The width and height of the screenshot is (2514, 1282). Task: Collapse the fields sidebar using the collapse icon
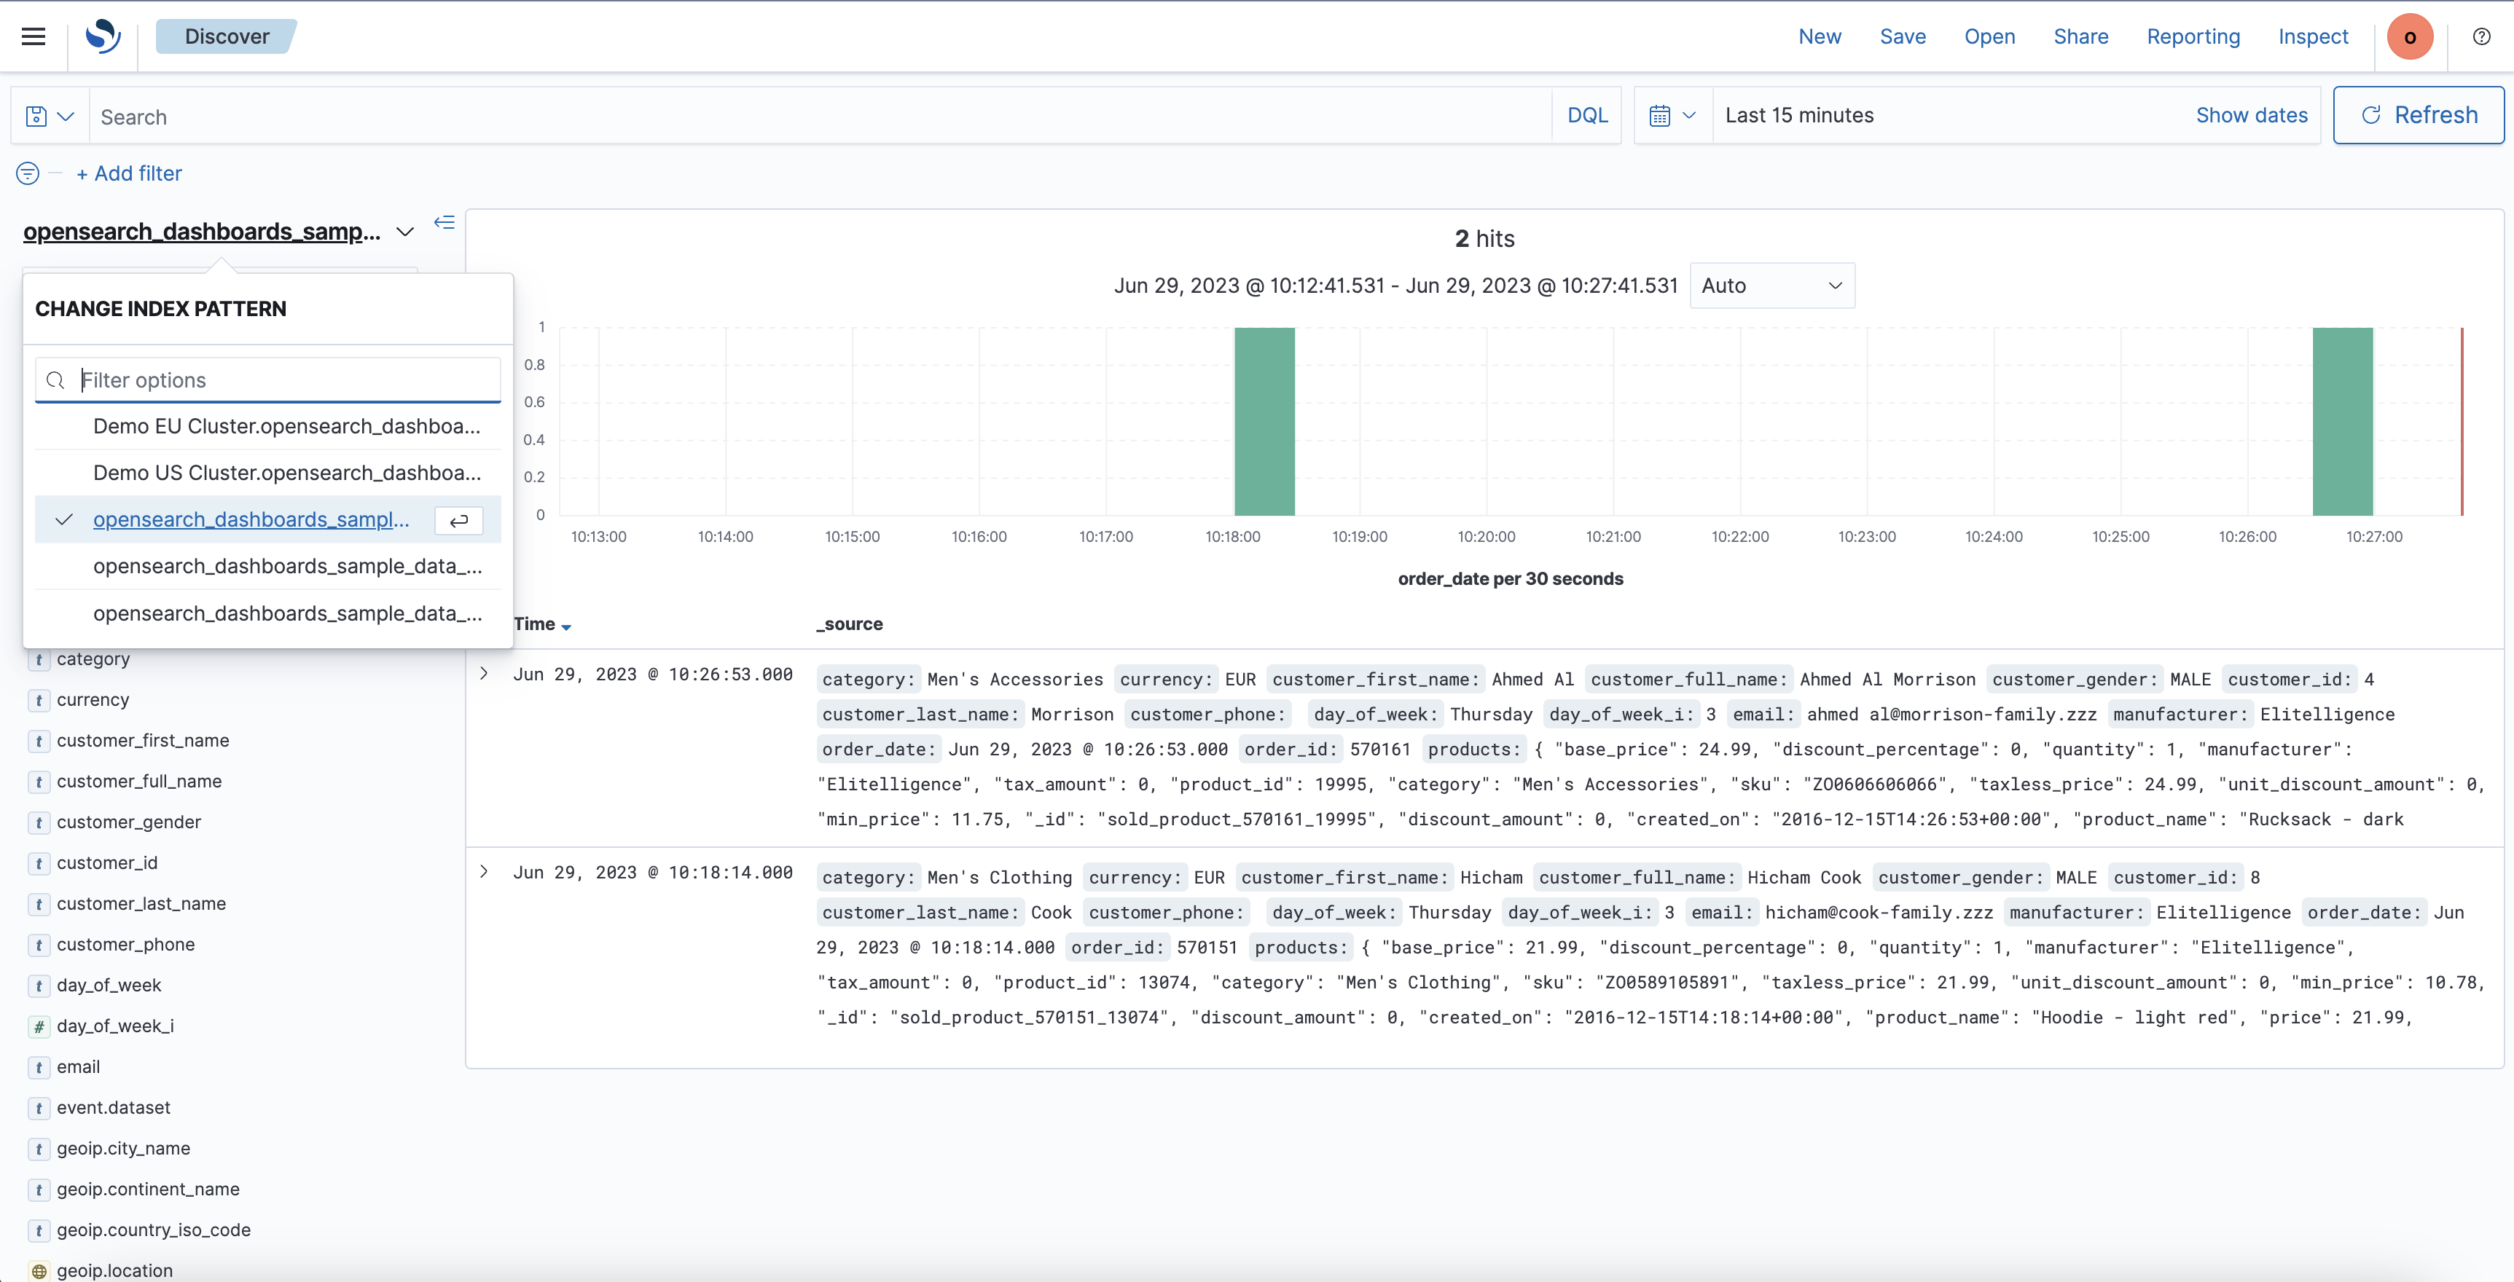coord(445,222)
